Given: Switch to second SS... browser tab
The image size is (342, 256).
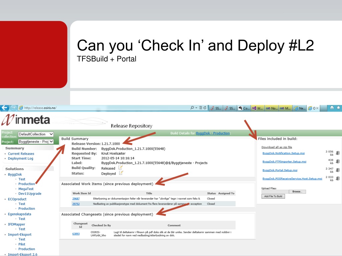Looking at the screenshot, I should point(230,108).
